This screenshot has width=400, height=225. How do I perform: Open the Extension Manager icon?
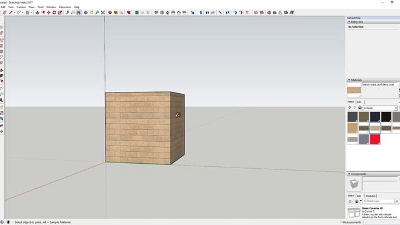pos(129,12)
